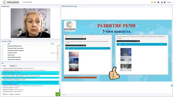Screen dimensions: 173x97
Task: Switch language with the Russian flag icon
Action: pos(162,2)
